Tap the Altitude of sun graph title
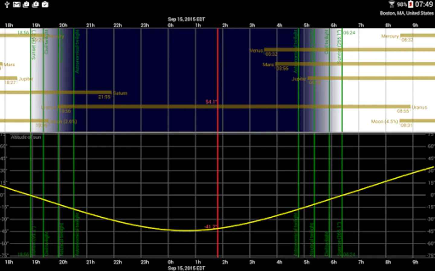Image resolution: width=435 pixels, height=271 pixels. (26, 137)
